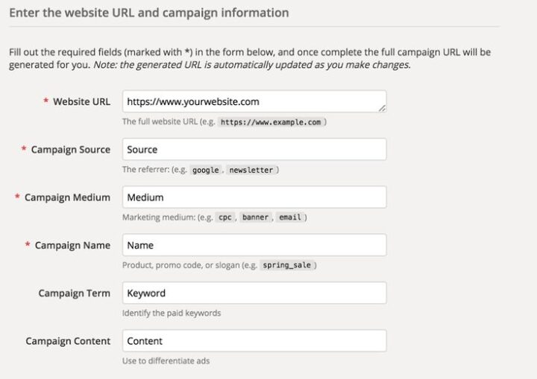Click the "banner" medium example
Image resolution: width=537 pixels, height=379 pixels.
pyautogui.click(x=255, y=217)
